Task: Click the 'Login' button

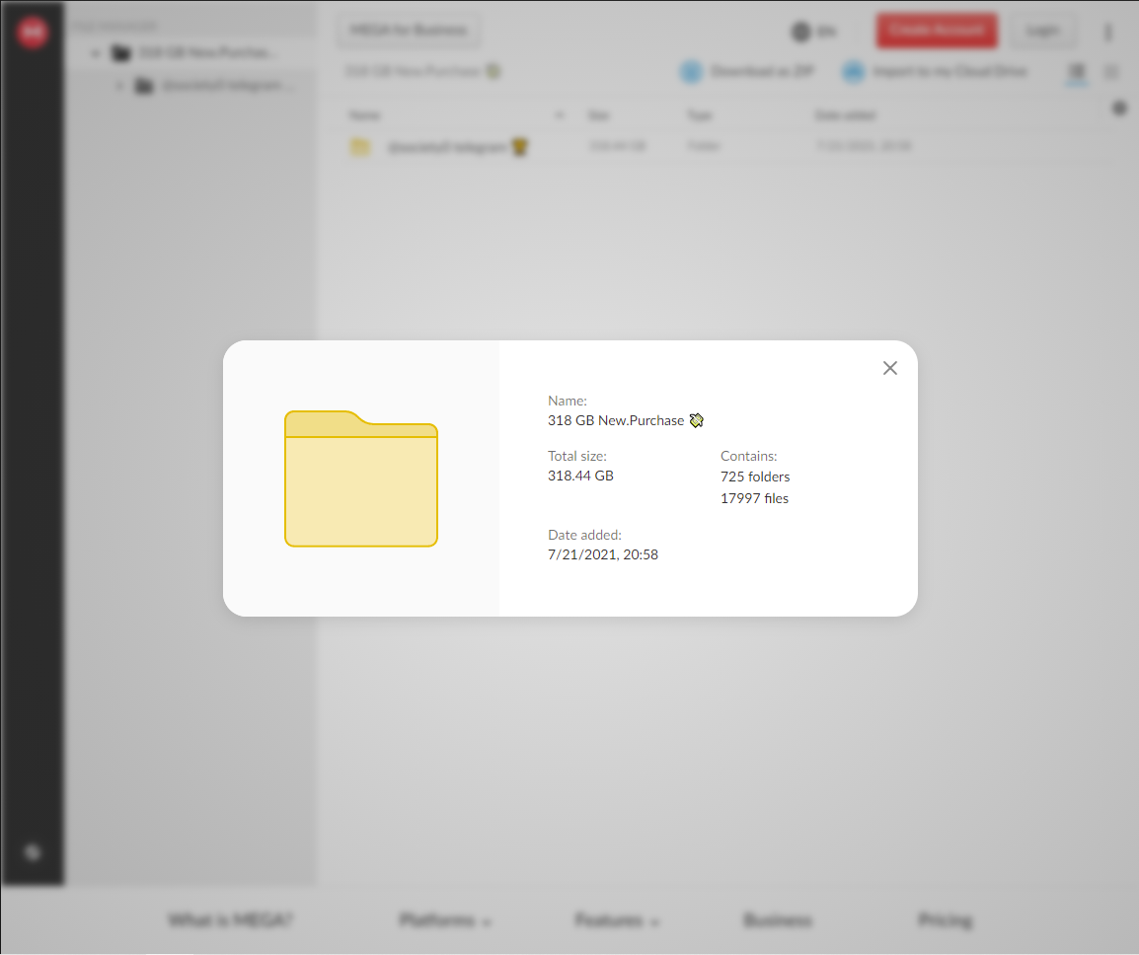Action: (1042, 31)
